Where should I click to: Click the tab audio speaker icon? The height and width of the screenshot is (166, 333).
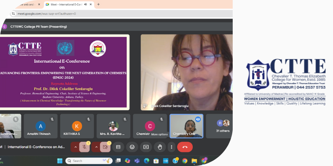click(85, 5)
